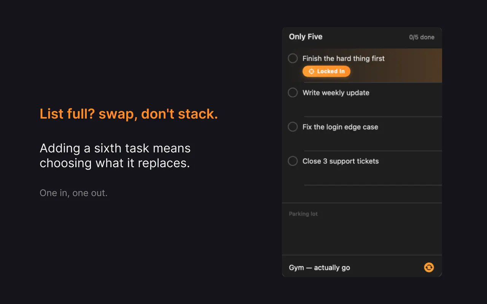Click the 0/5 done progress counter

[x=422, y=37]
